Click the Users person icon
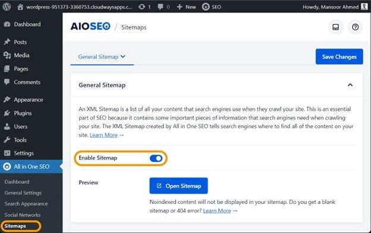 click(7, 126)
